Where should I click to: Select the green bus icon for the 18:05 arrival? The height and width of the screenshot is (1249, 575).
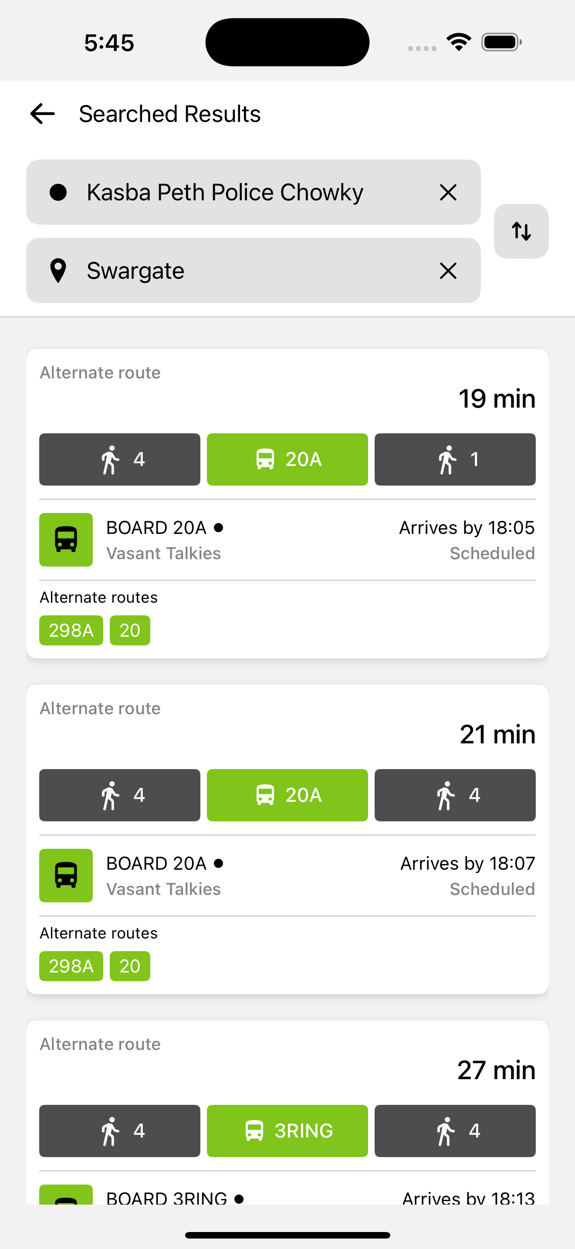66,540
